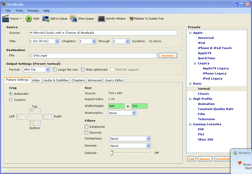Select the PS3 preset
This screenshot has height=174, width=252.
201,134
